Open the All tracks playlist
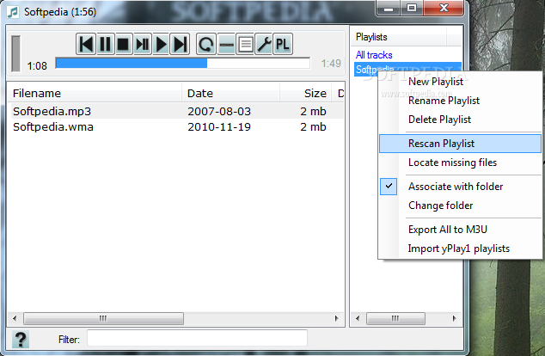Viewport: 545px width, 356px height. (374, 55)
